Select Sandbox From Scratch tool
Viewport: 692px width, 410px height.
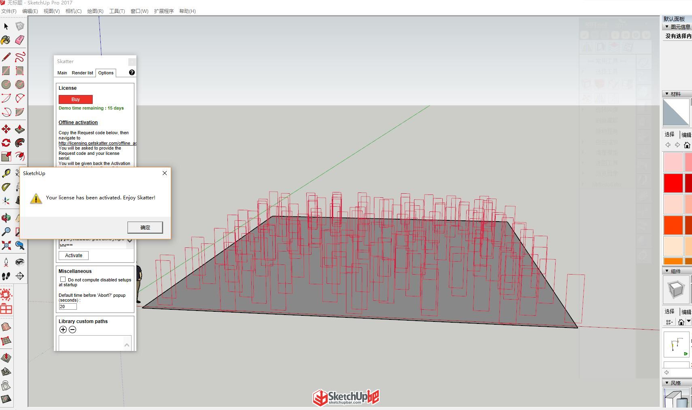point(6,341)
